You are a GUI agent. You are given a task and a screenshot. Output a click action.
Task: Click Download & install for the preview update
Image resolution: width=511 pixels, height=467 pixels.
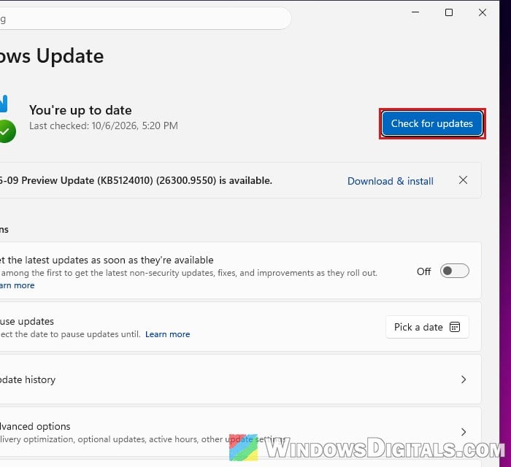(390, 181)
